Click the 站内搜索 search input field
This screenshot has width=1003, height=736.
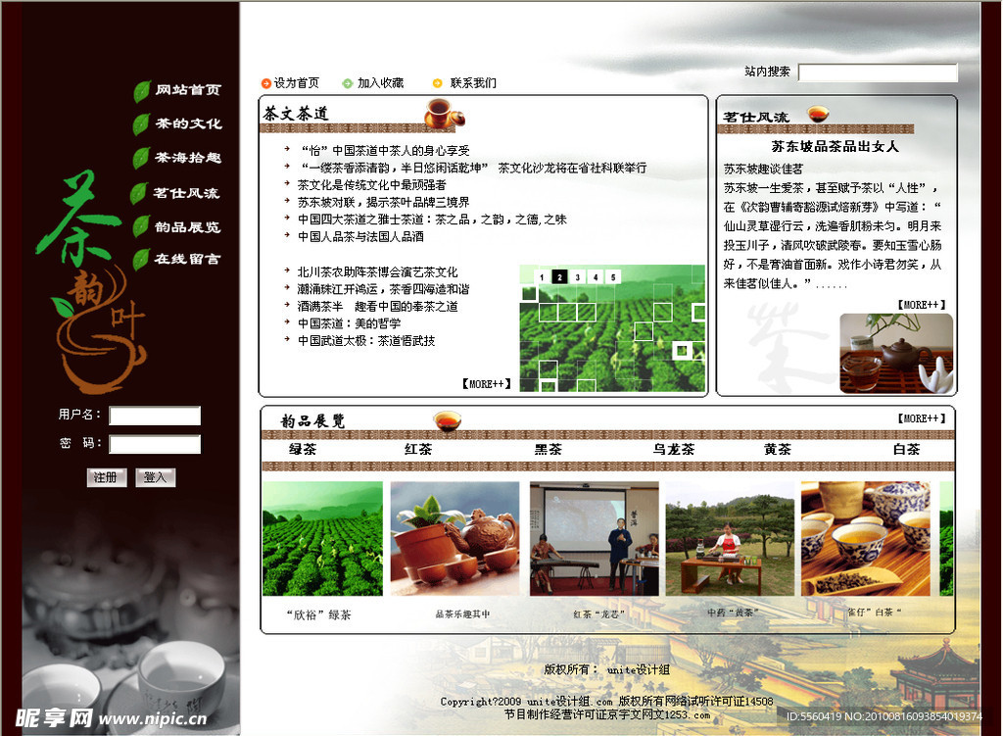click(x=879, y=73)
